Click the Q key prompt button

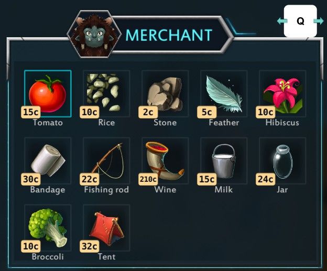pos(300,21)
